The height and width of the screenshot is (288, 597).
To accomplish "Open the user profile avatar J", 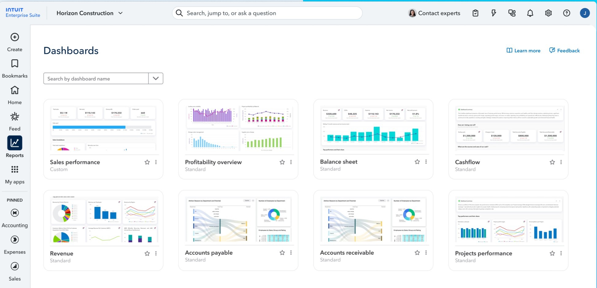I will point(585,13).
